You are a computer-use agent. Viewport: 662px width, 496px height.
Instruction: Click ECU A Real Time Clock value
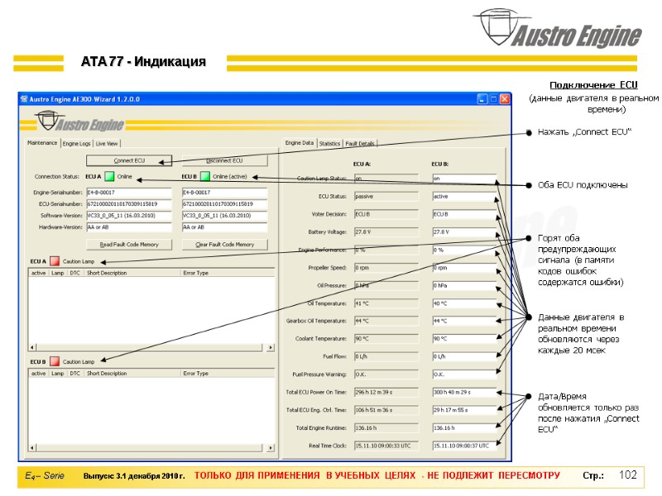coord(386,446)
